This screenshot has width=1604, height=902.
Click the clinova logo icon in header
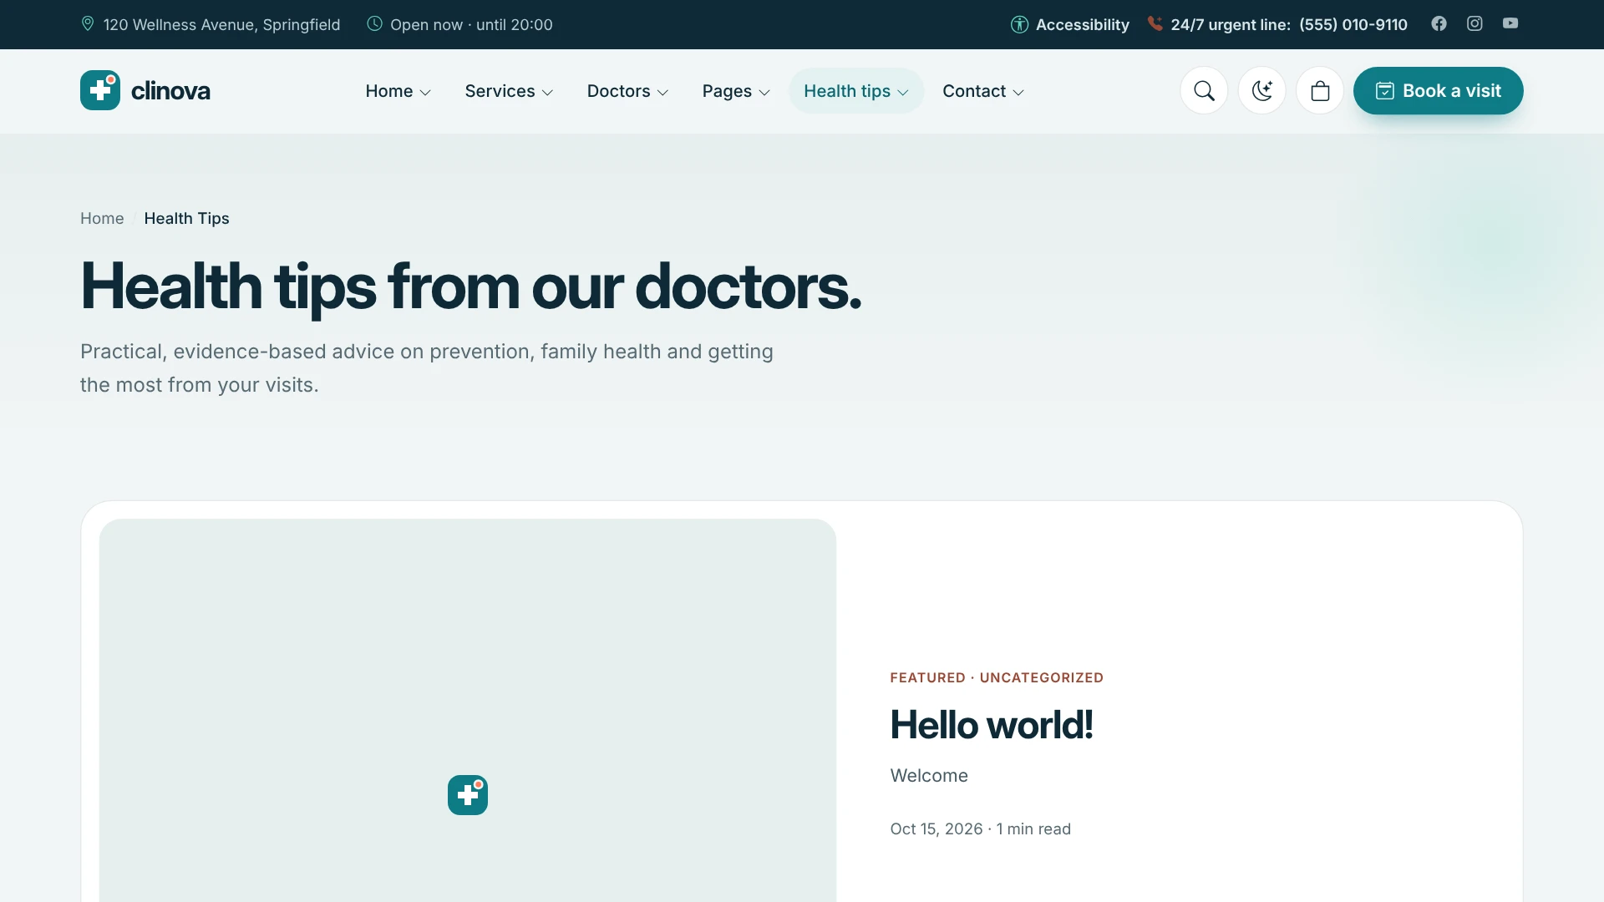click(x=100, y=90)
